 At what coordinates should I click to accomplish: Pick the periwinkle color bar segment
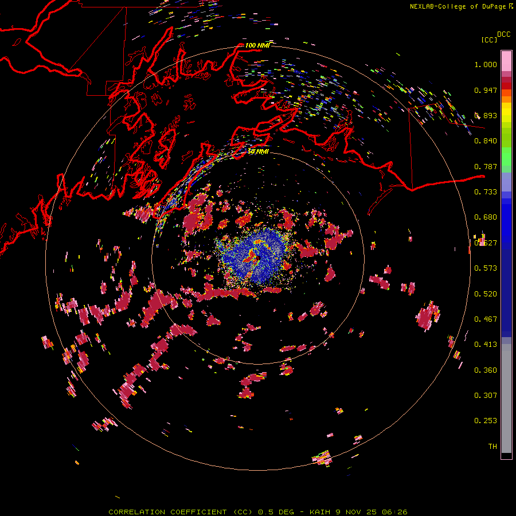pyautogui.click(x=506, y=182)
